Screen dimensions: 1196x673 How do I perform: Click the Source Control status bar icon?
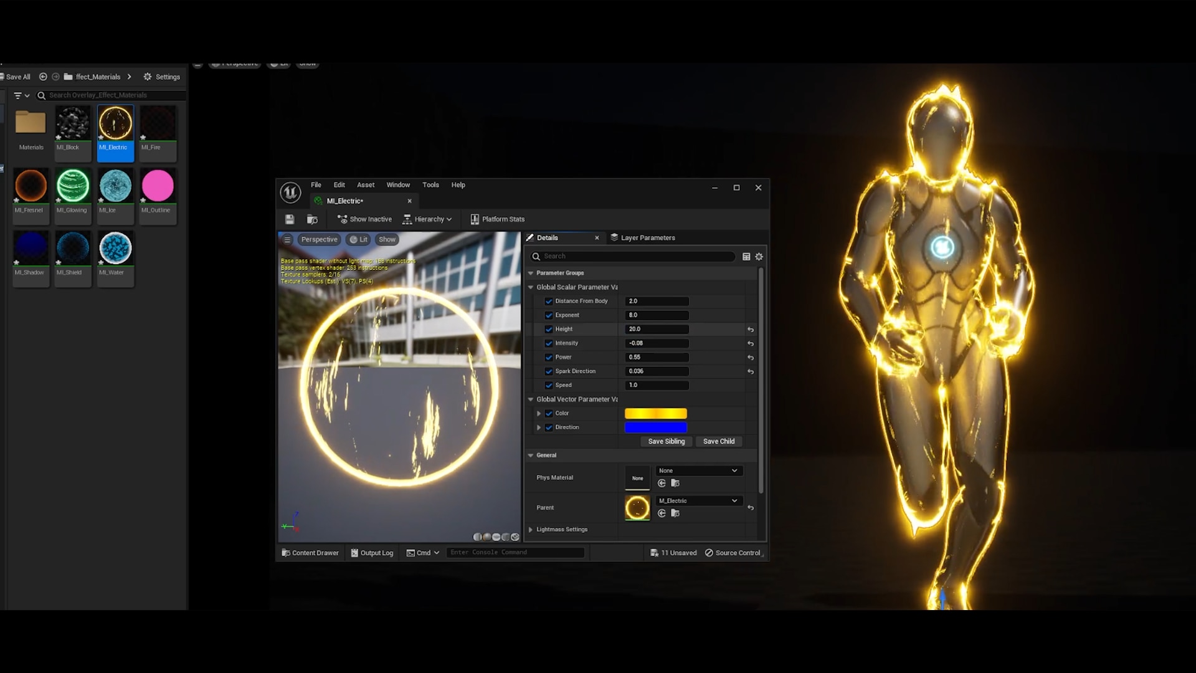click(x=733, y=552)
